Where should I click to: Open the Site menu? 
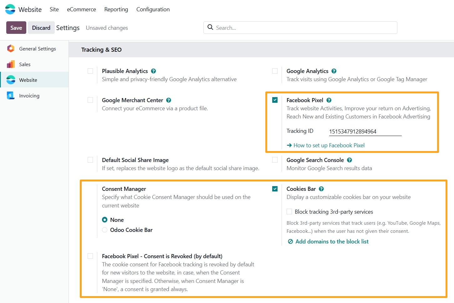(54, 9)
